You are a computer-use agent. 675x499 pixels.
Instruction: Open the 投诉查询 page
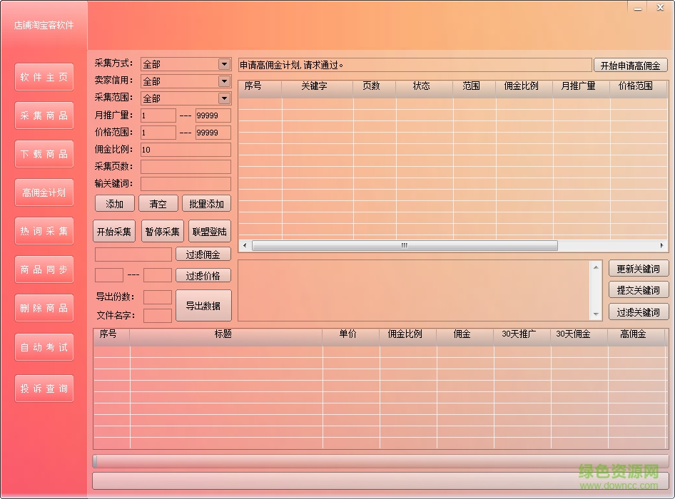click(x=44, y=388)
